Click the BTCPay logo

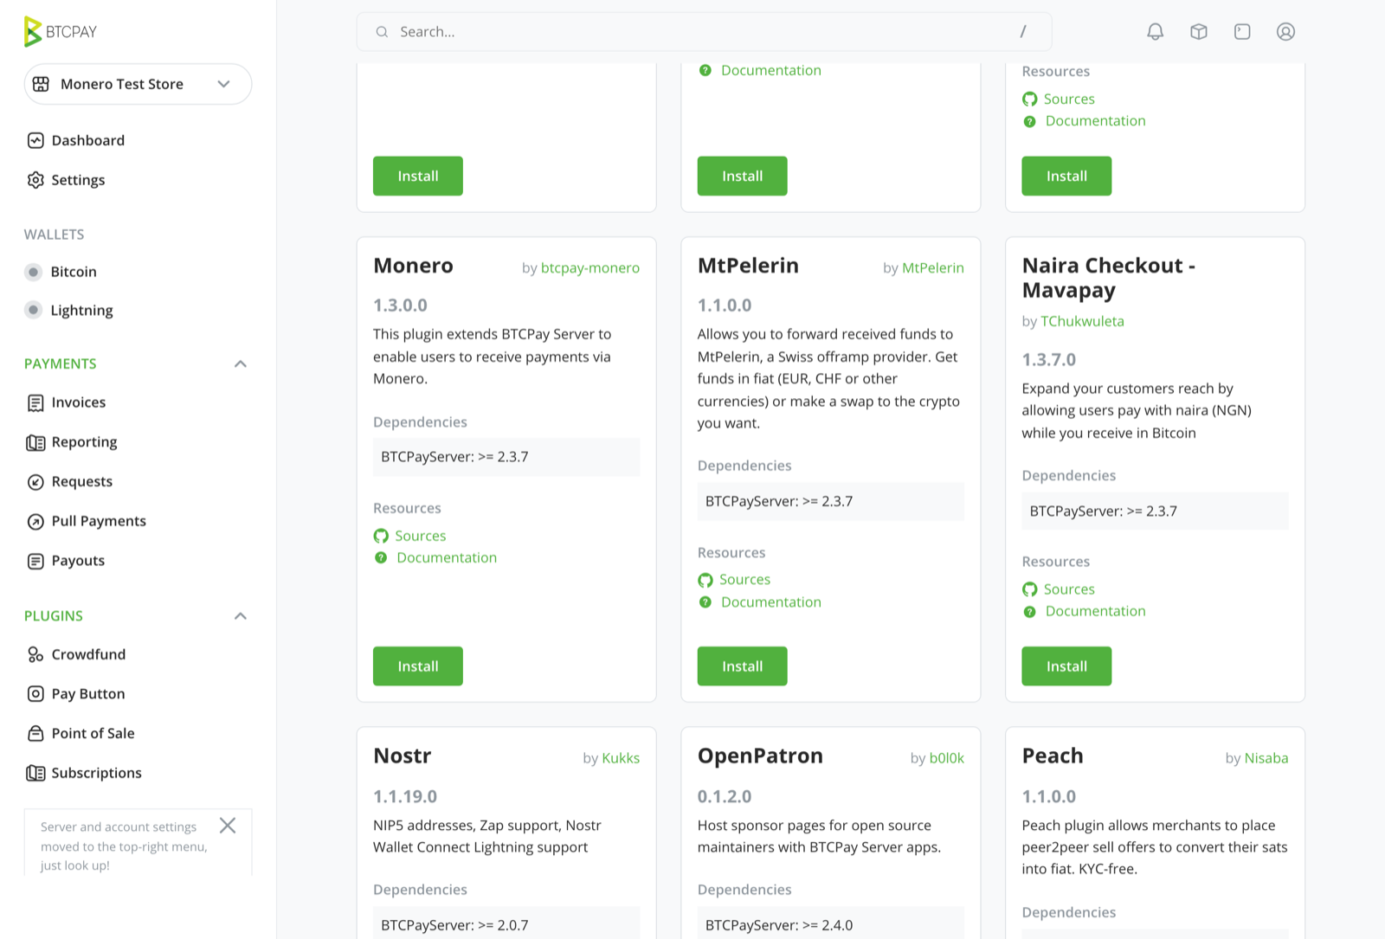(61, 32)
